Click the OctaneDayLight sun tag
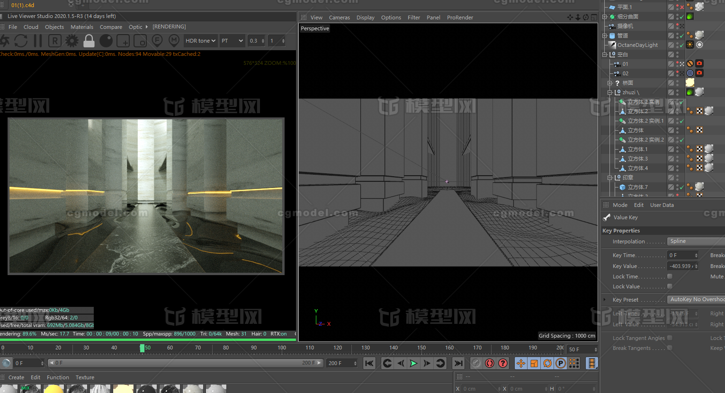This screenshot has height=393, width=725. [690, 45]
